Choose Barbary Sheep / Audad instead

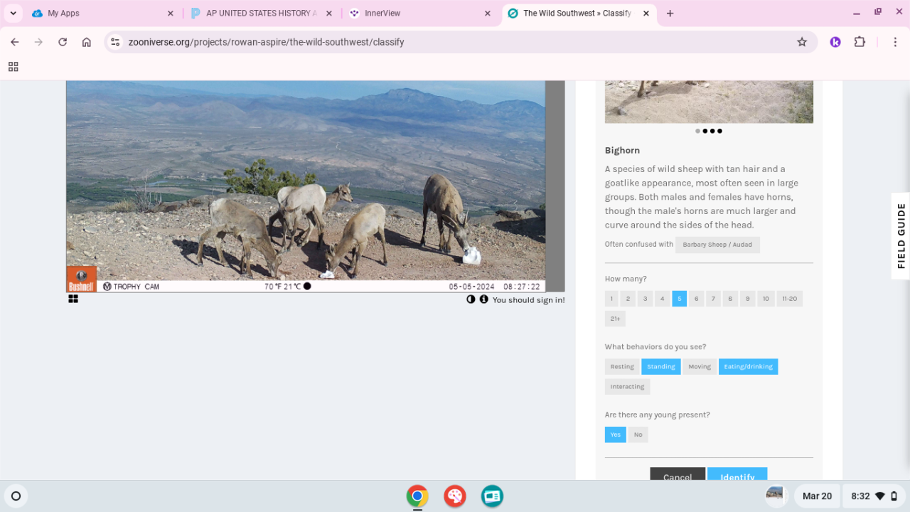click(x=717, y=245)
